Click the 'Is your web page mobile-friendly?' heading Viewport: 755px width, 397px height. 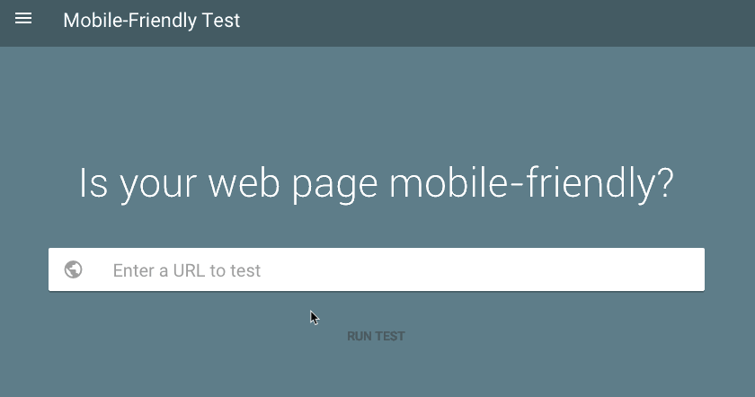376,183
